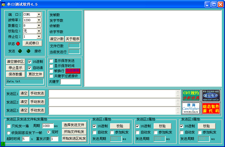Click 手动发送 for 发送区1
225x147 pixels.
click(x=37, y=93)
